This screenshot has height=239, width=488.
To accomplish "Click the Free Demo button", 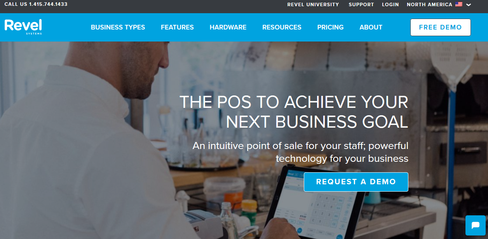I will (440, 27).
